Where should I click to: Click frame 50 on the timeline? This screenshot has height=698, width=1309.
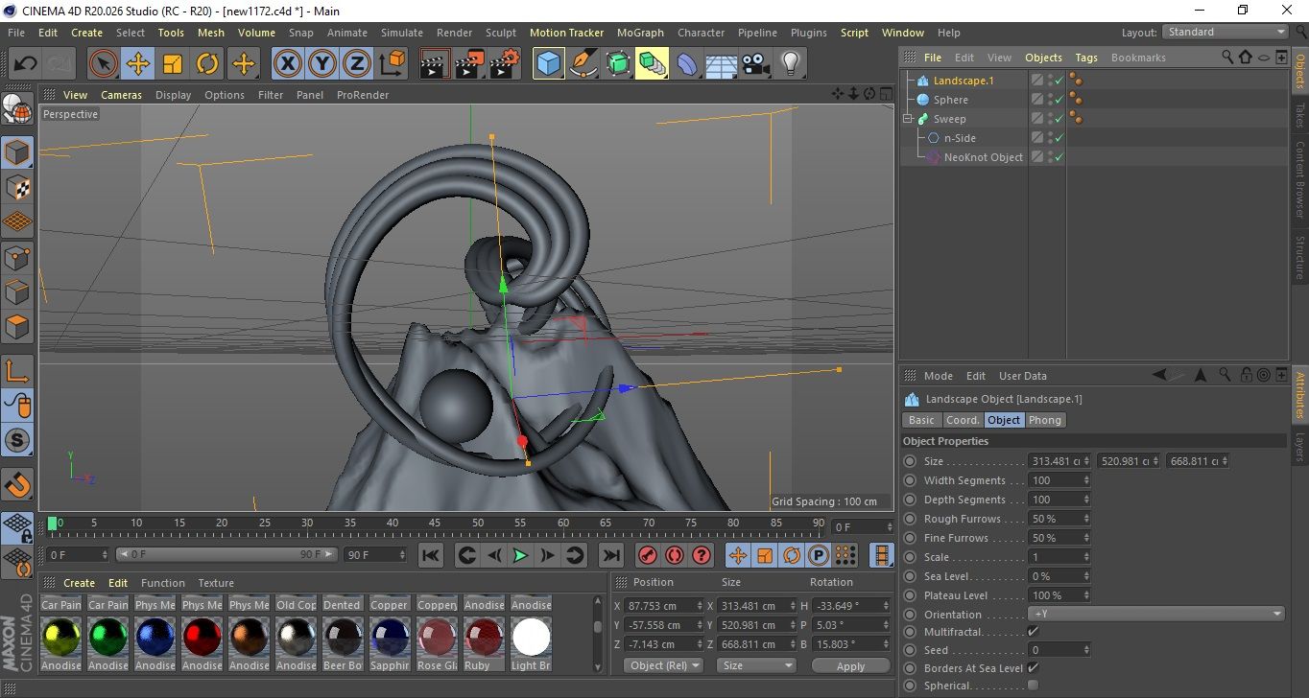tap(477, 523)
